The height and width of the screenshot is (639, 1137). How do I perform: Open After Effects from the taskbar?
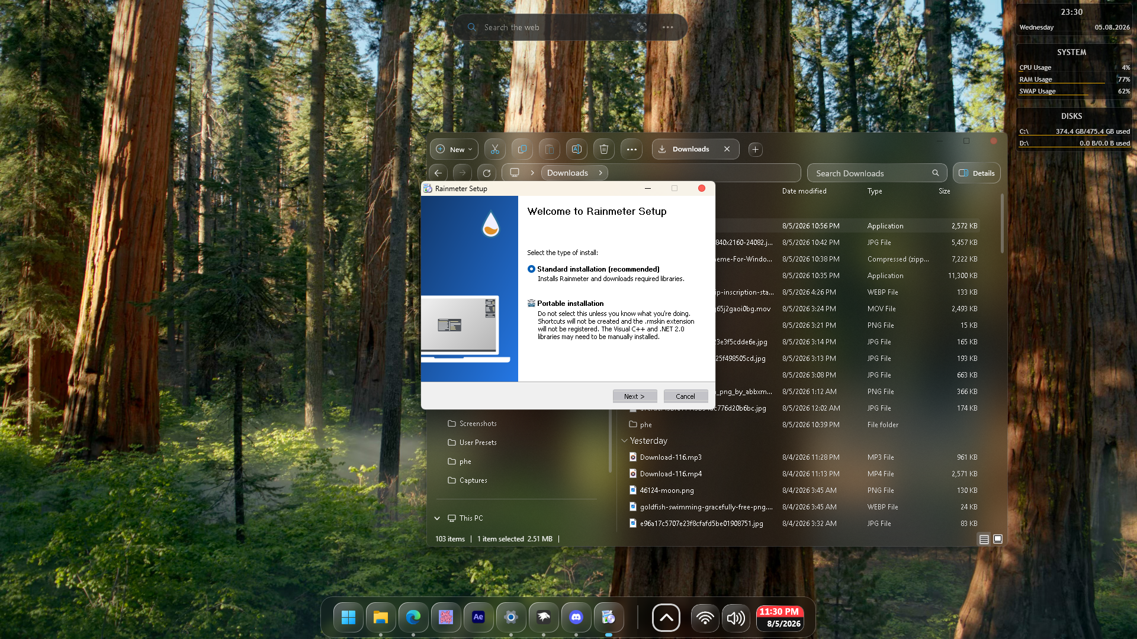(478, 618)
